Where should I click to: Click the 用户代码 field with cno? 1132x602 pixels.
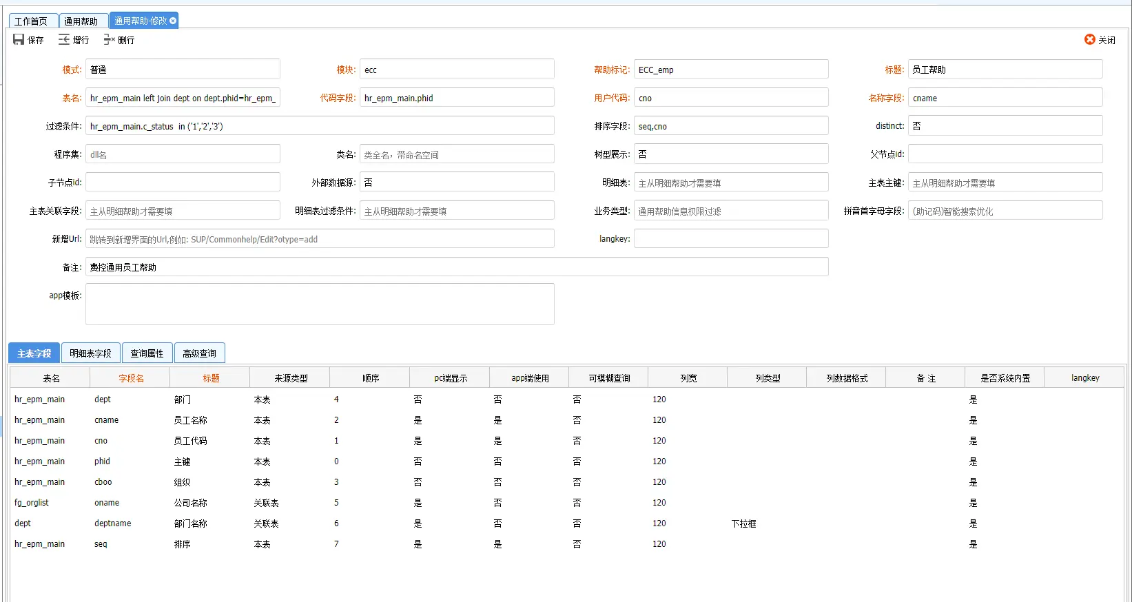[731, 97]
